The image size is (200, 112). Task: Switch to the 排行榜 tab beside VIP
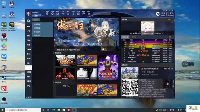click(134, 37)
